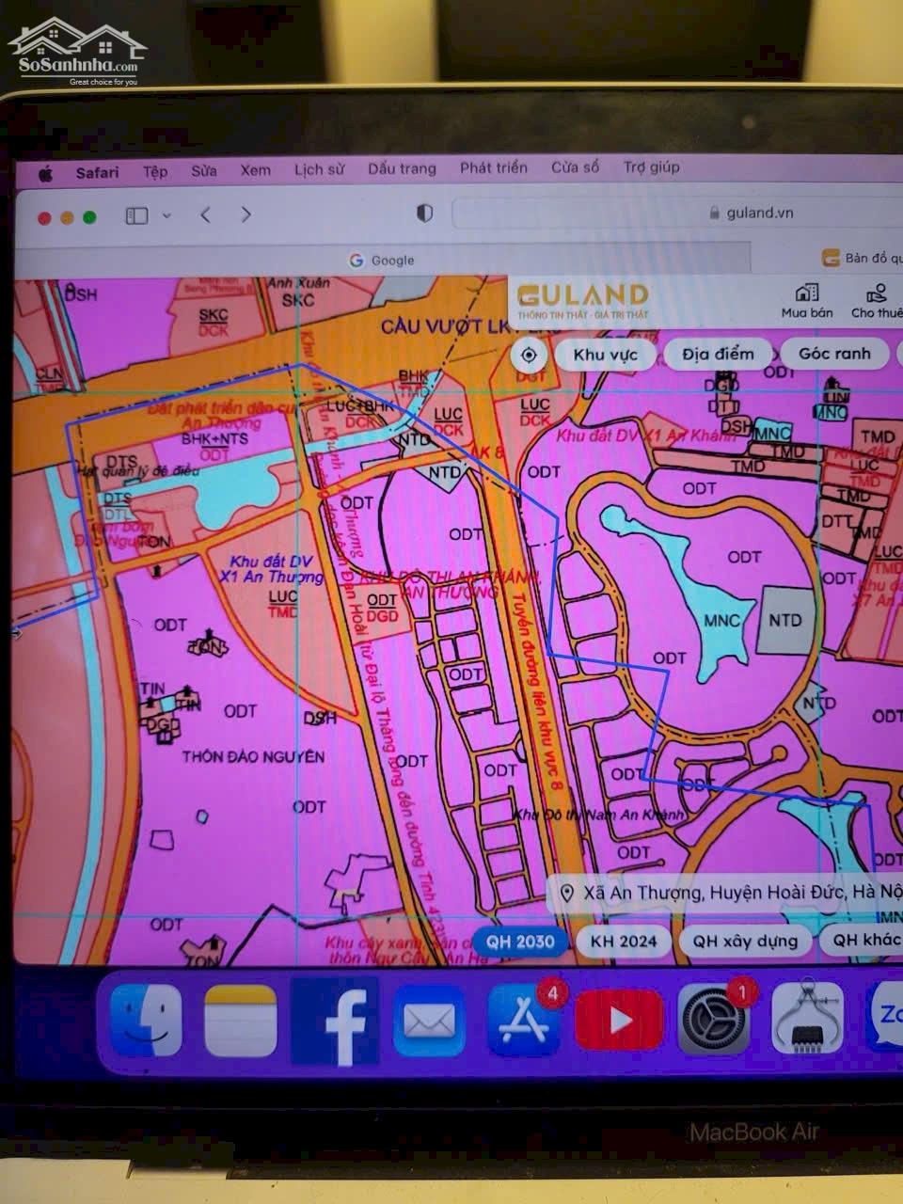Click the Safari privacy shield icon
The height and width of the screenshot is (1204, 903).
(x=424, y=214)
